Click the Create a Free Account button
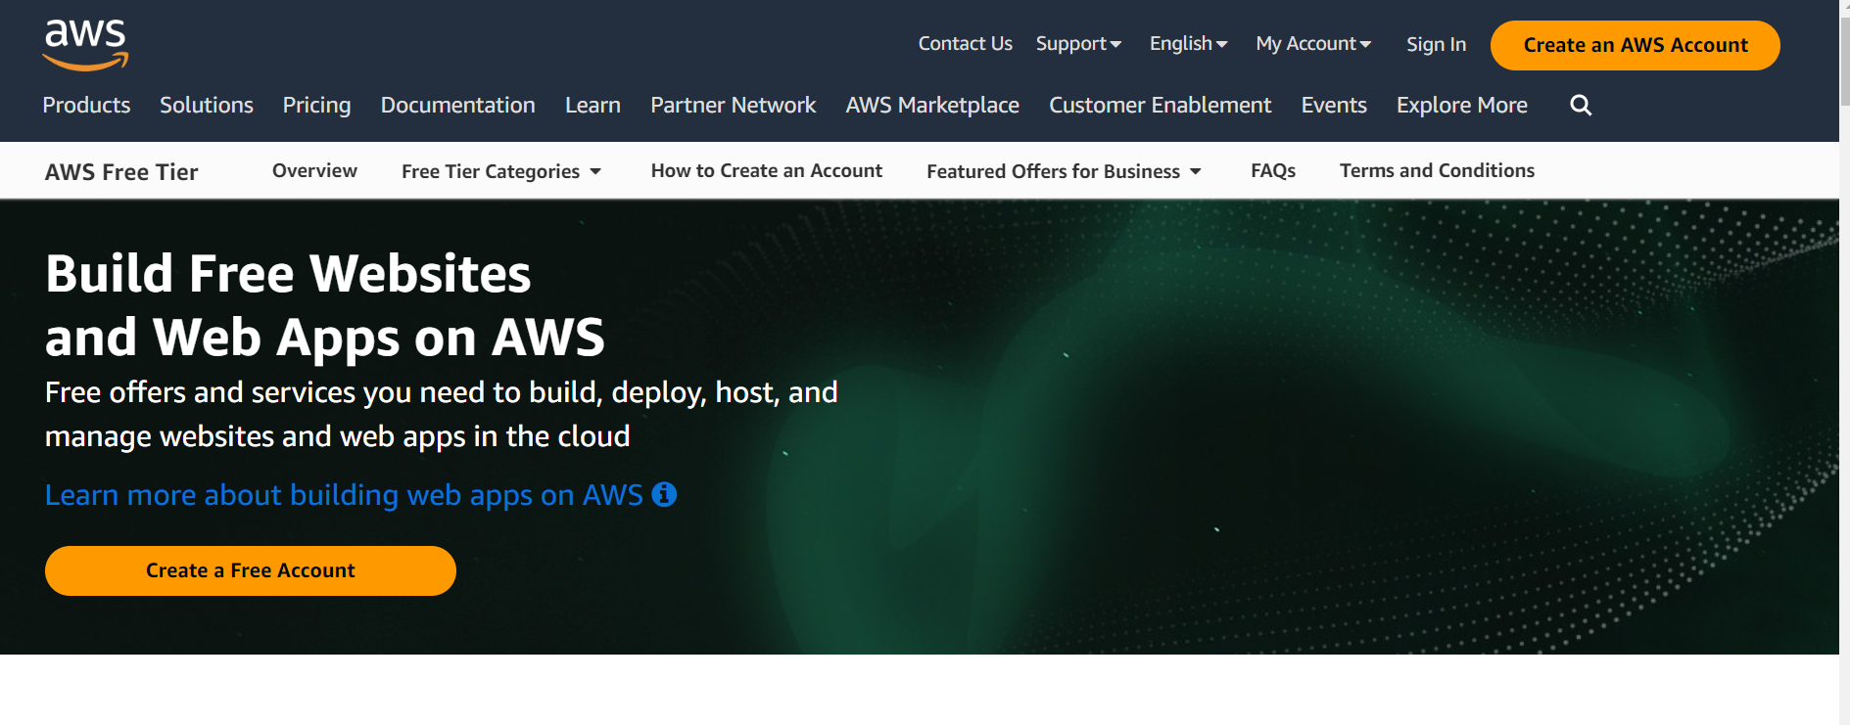Screen dimensions: 1850x725 point(251,570)
